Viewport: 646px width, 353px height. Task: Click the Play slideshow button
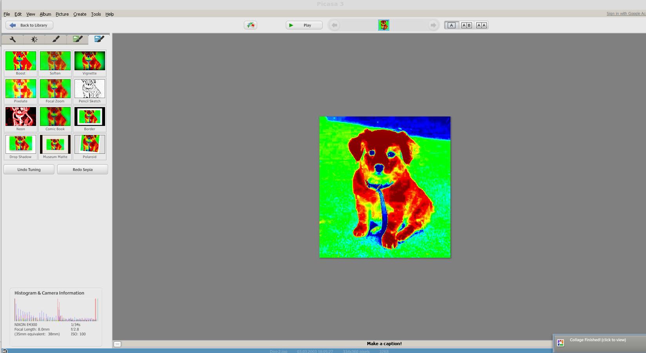click(x=303, y=25)
